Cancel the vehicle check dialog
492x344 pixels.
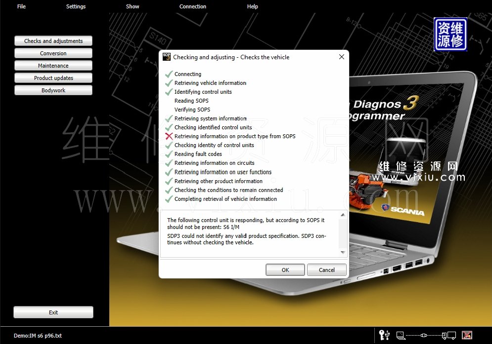[326, 270]
